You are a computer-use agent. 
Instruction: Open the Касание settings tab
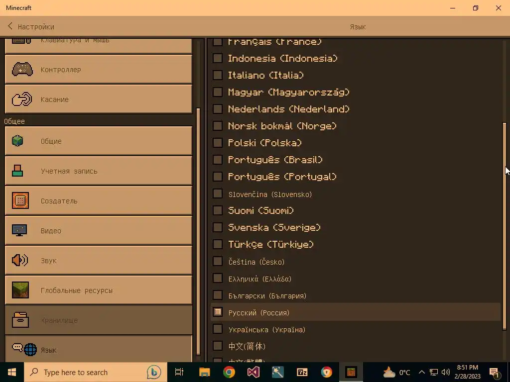pyautogui.click(x=99, y=99)
